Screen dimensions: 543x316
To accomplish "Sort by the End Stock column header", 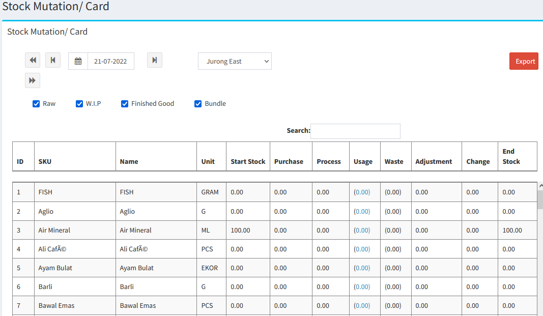I will pos(518,156).
